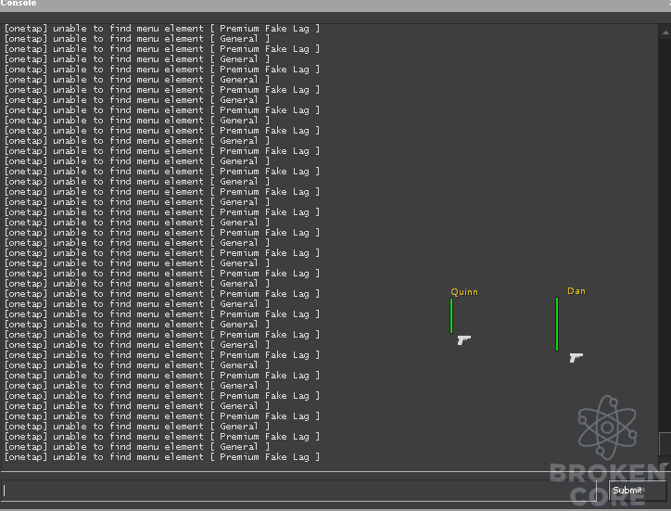Click the pistol icon under Quinn
This screenshot has width=671, height=511.
(x=463, y=340)
